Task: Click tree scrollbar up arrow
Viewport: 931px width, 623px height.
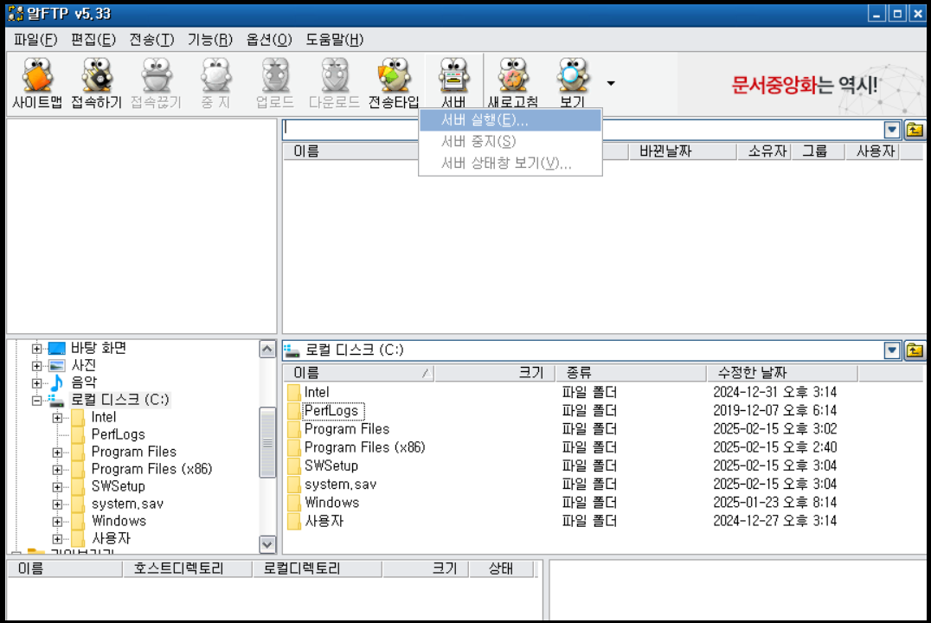Action: [x=267, y=350]
